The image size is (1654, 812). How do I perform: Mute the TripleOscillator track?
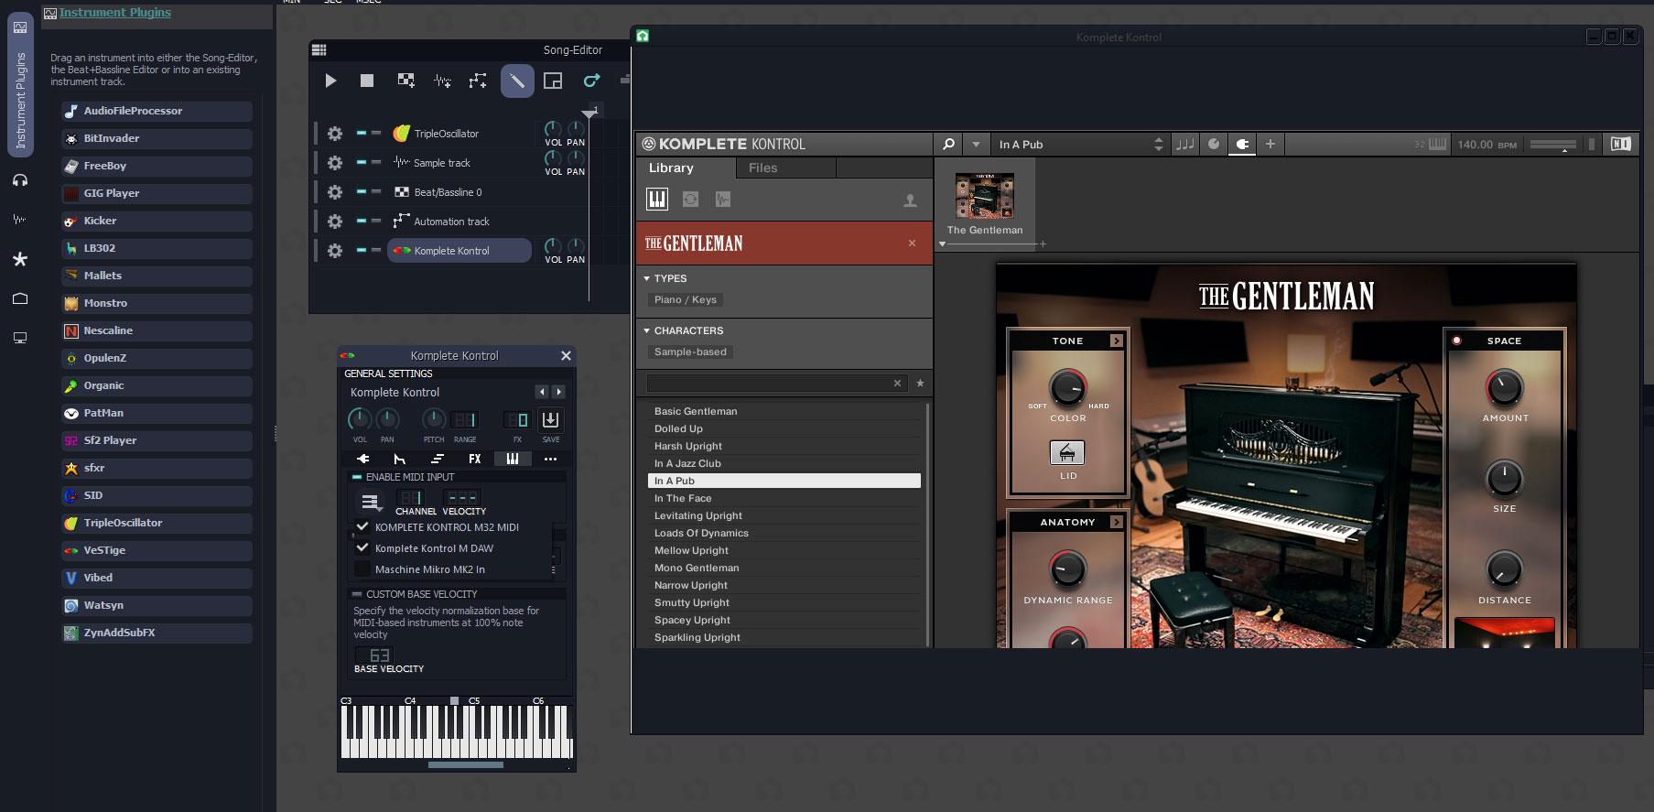click(x=362, y=134)
